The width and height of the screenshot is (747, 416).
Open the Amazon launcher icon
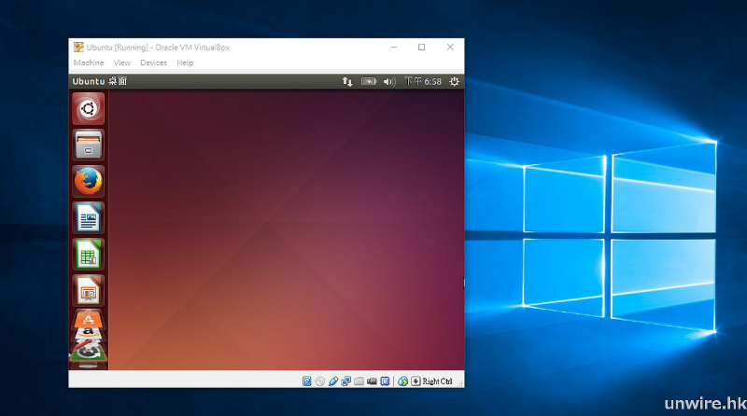88,333
